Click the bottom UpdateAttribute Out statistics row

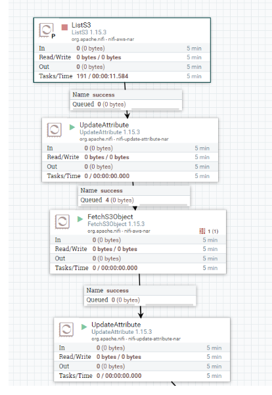142,366
